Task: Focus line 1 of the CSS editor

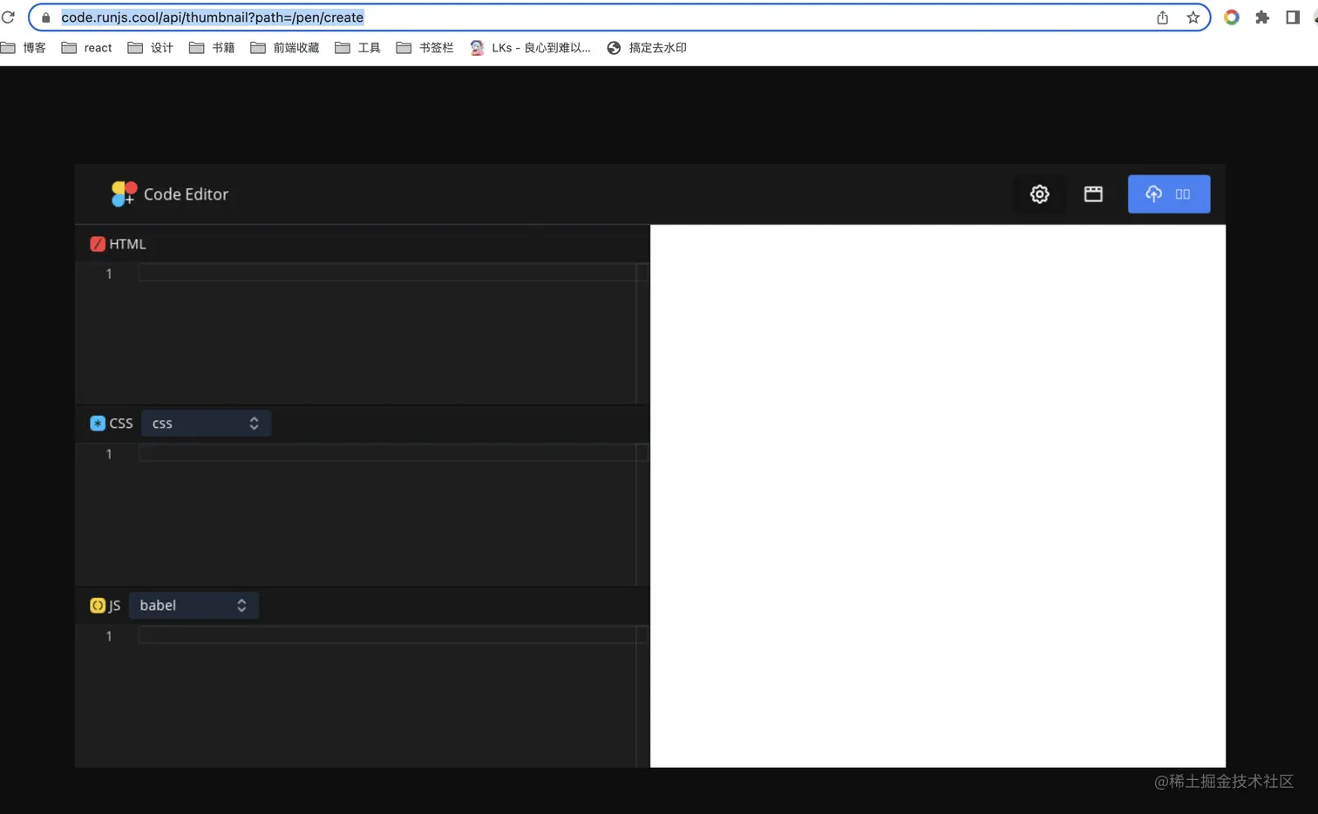Action: (387, 453)
